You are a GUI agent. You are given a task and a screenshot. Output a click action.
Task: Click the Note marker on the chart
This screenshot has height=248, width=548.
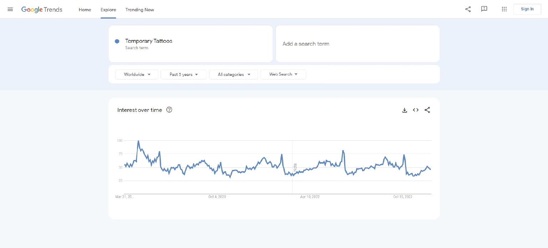pyautogui.click(x=295, y=167)
